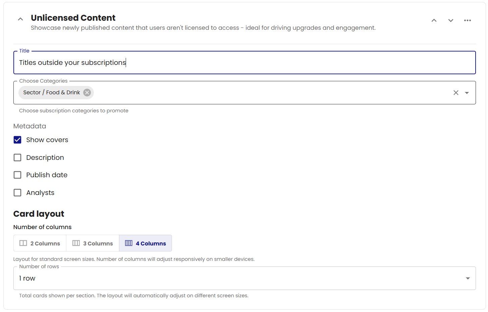Select the 2 Columns option label
Image resolution: width=488 pixels, height=312 pixels.
[45, 243]
